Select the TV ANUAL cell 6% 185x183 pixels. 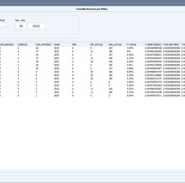(129, 51)
